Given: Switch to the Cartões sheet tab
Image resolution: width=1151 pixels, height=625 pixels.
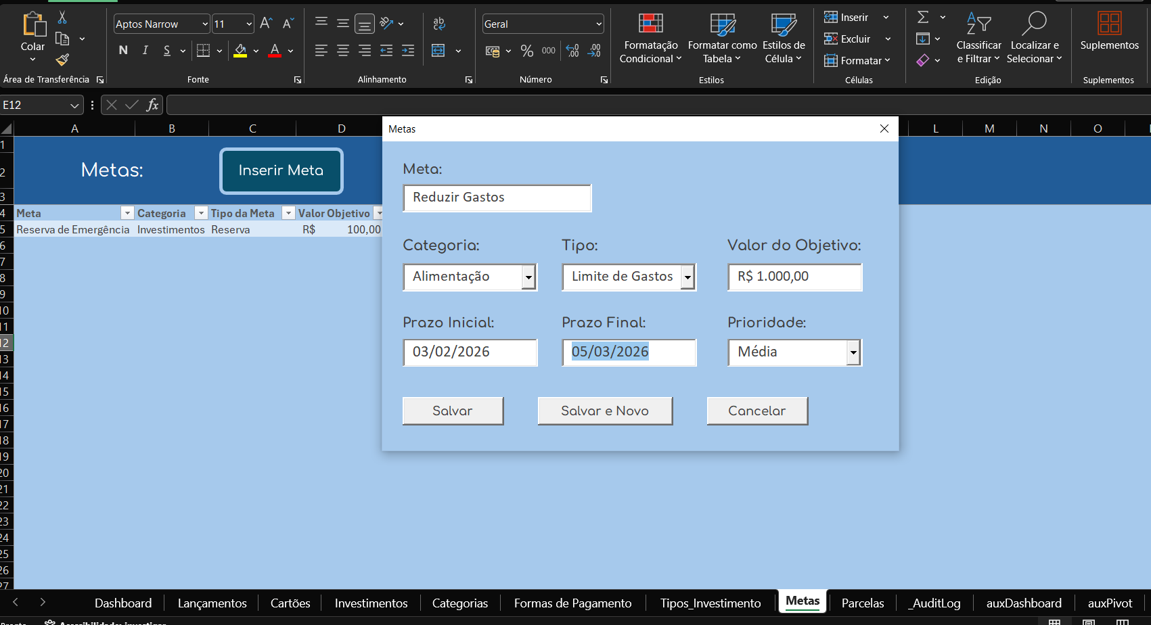Looking at the screenshot, I should pos(290,603).
